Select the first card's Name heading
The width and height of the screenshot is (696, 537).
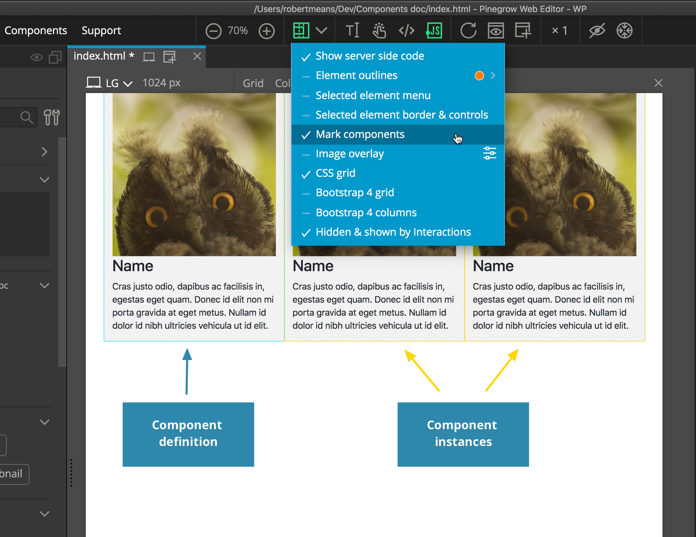pos(133,266)
